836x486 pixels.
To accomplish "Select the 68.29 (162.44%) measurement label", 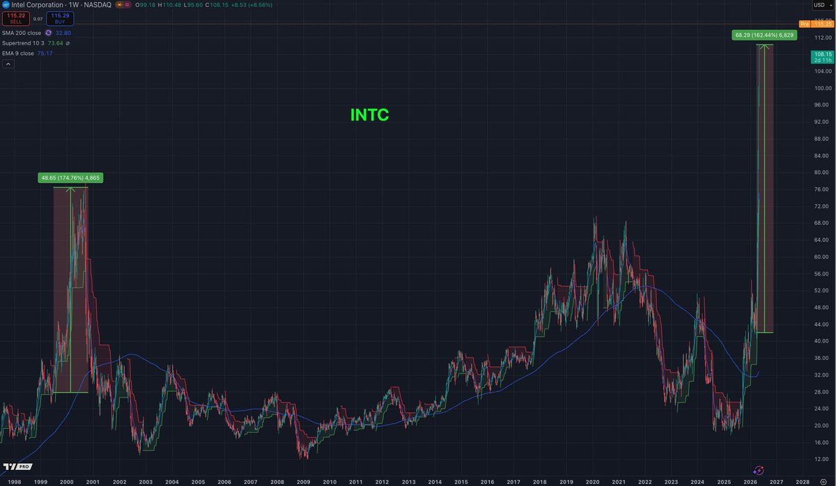I will tap(764, 34).
